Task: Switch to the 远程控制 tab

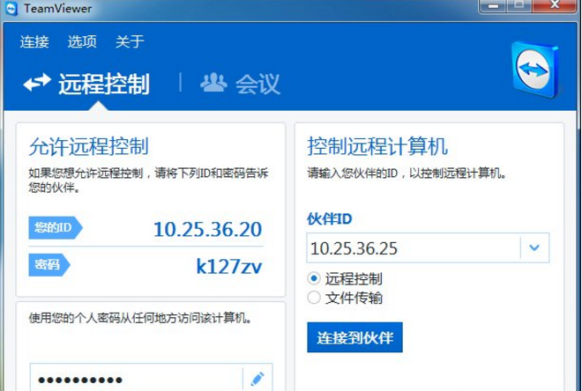Action: pos(86,84)
